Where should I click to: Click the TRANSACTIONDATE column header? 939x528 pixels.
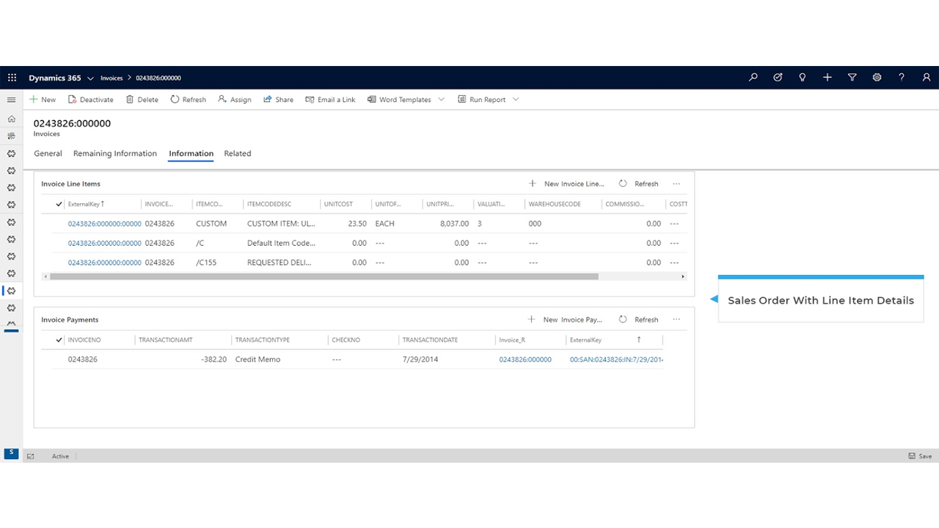[x=430, y=340]
